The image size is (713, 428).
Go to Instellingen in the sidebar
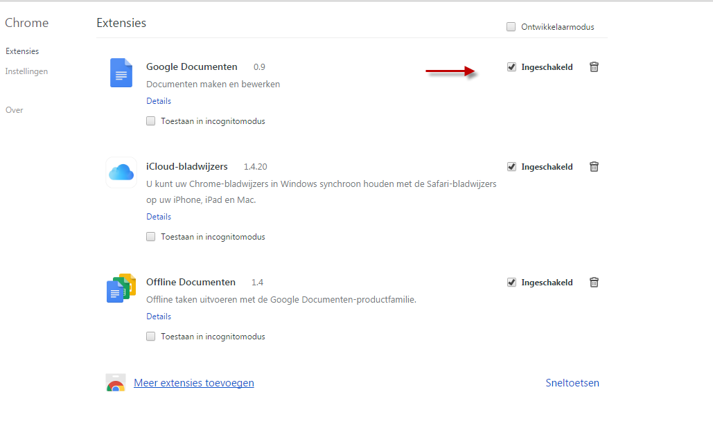[x=26, y=71]
